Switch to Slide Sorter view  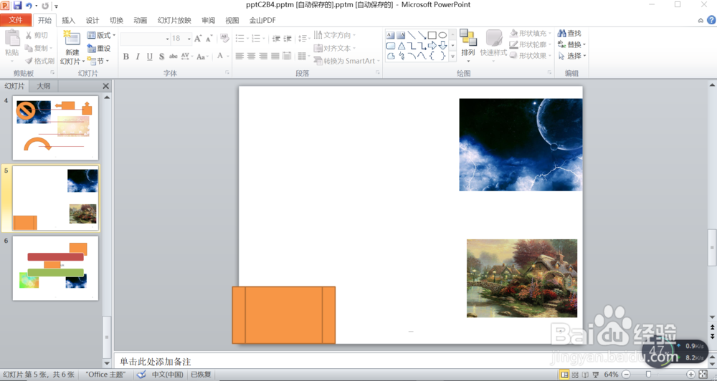[x=575, y=375]
